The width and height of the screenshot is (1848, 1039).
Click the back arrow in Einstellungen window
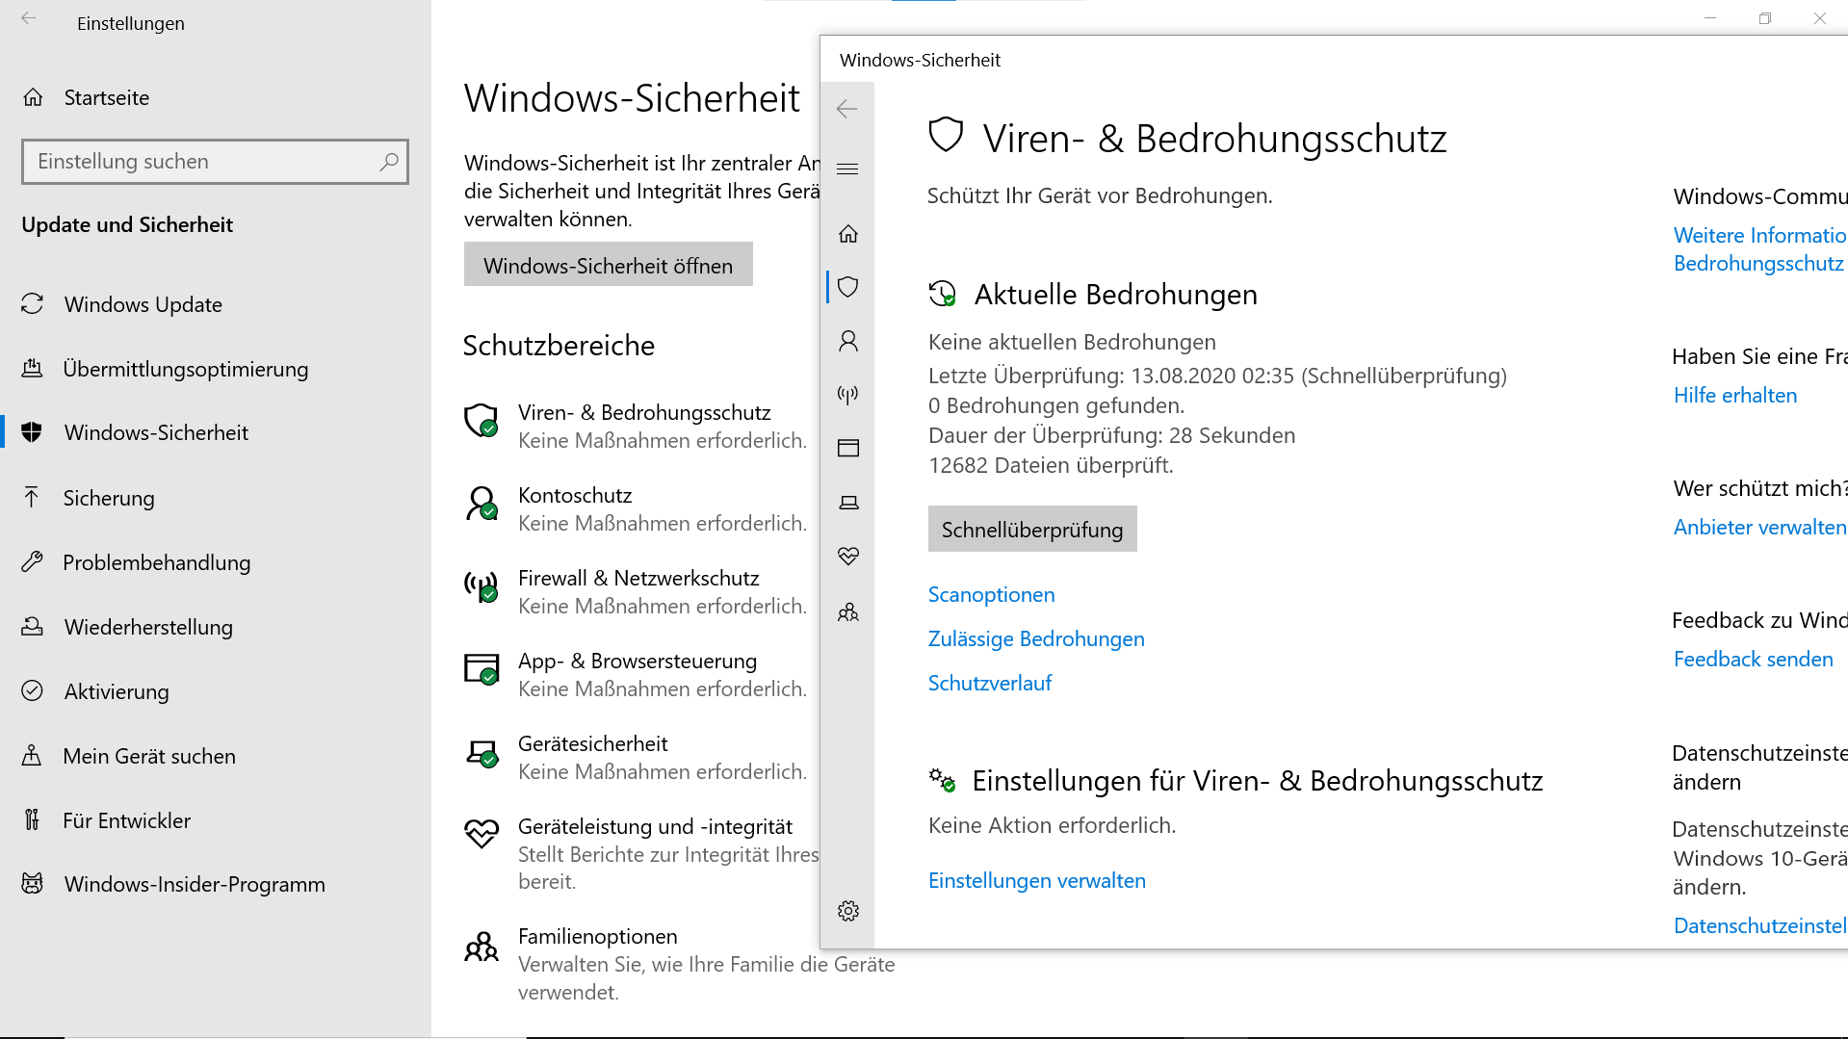point(29,18)
